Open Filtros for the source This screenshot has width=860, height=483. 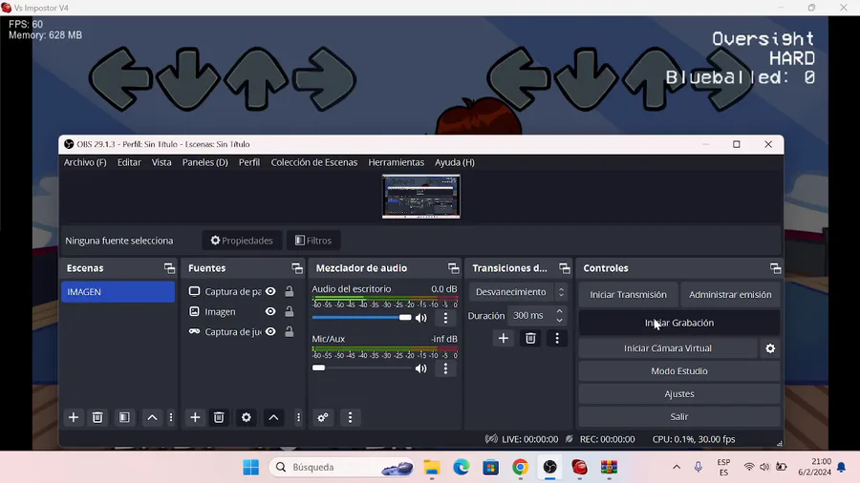[x=313, y=241]
